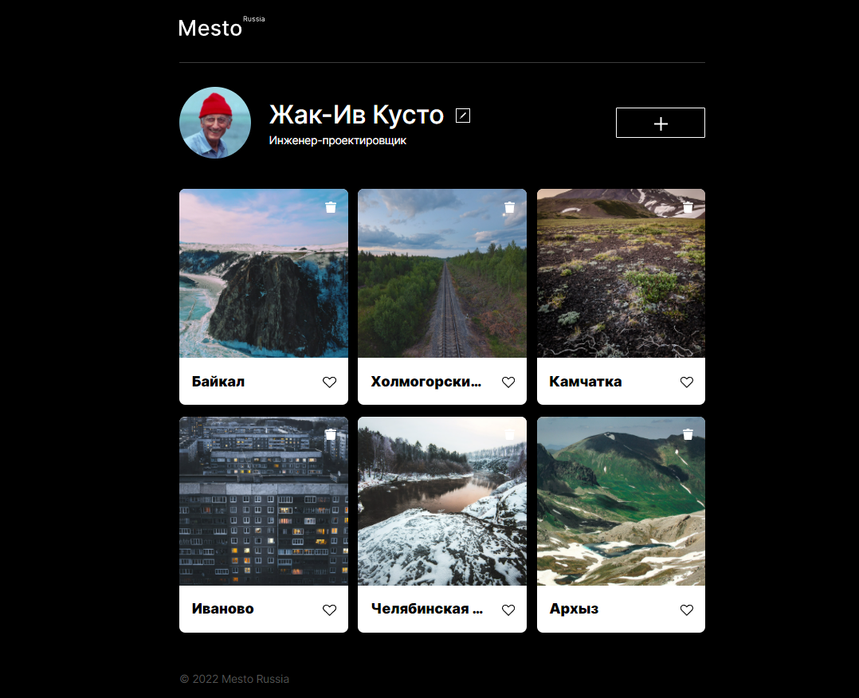Delete the Байкал card via trash icon
The height and width of the screenshot is (698, 859).
coord(331,207)
